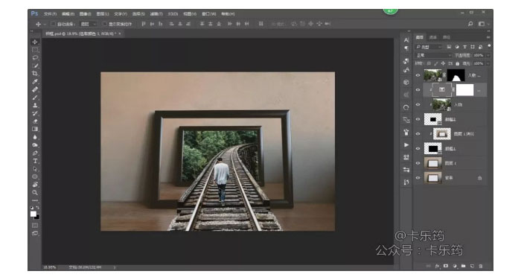Select the Zoom tool
Screen dimensions: 521x277
pyautogui.click(x=35, y=193)
